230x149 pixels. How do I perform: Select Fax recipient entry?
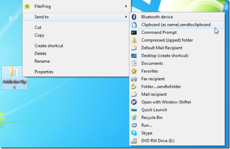[177, 79]
